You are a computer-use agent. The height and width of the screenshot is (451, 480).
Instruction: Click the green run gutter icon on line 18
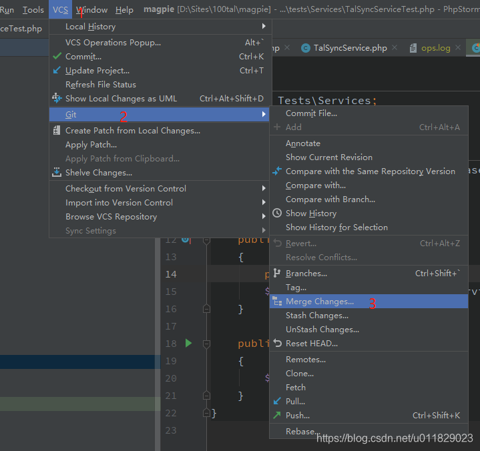[x=188, y=343]
